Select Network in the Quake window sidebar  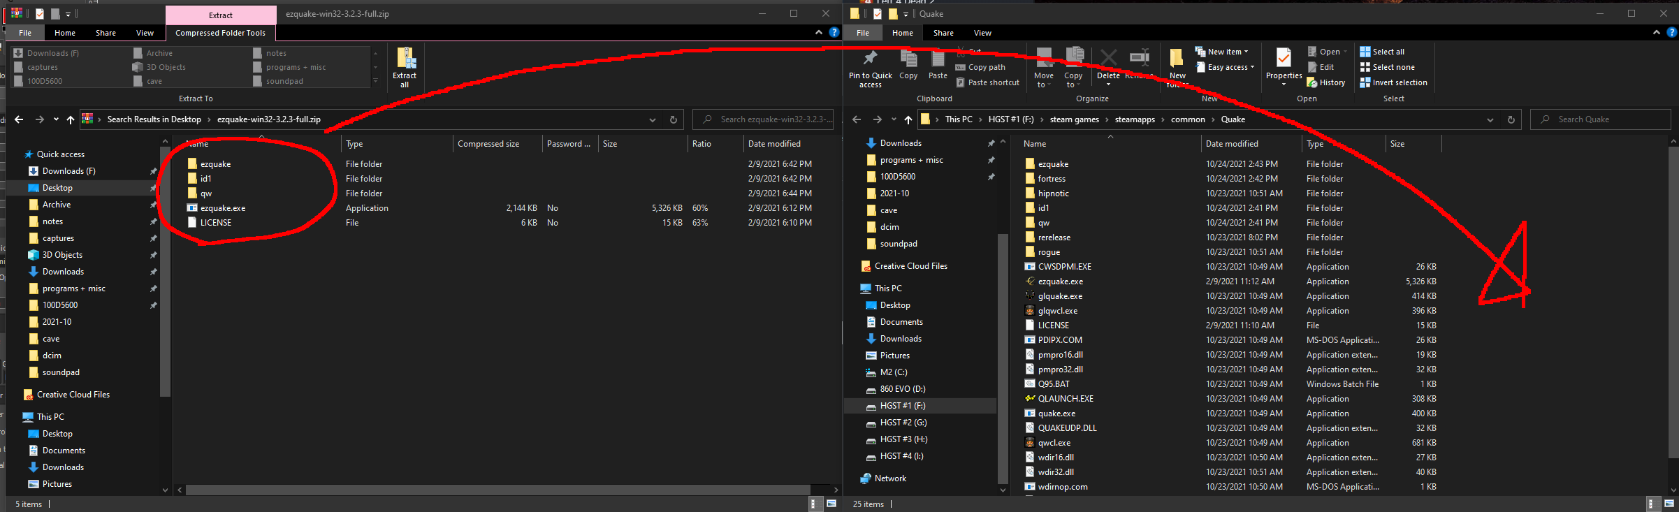pos(889,478)
